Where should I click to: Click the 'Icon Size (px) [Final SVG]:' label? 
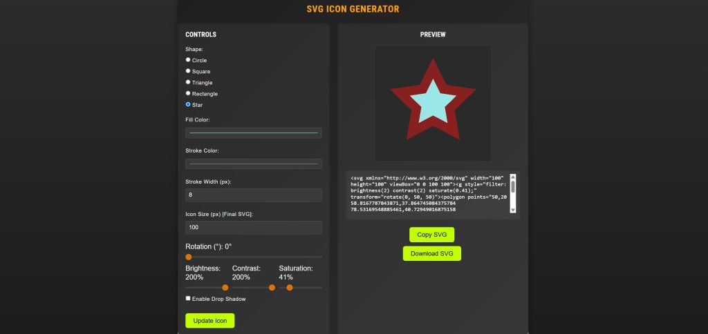pyautogui.click(x=219, y=214)
